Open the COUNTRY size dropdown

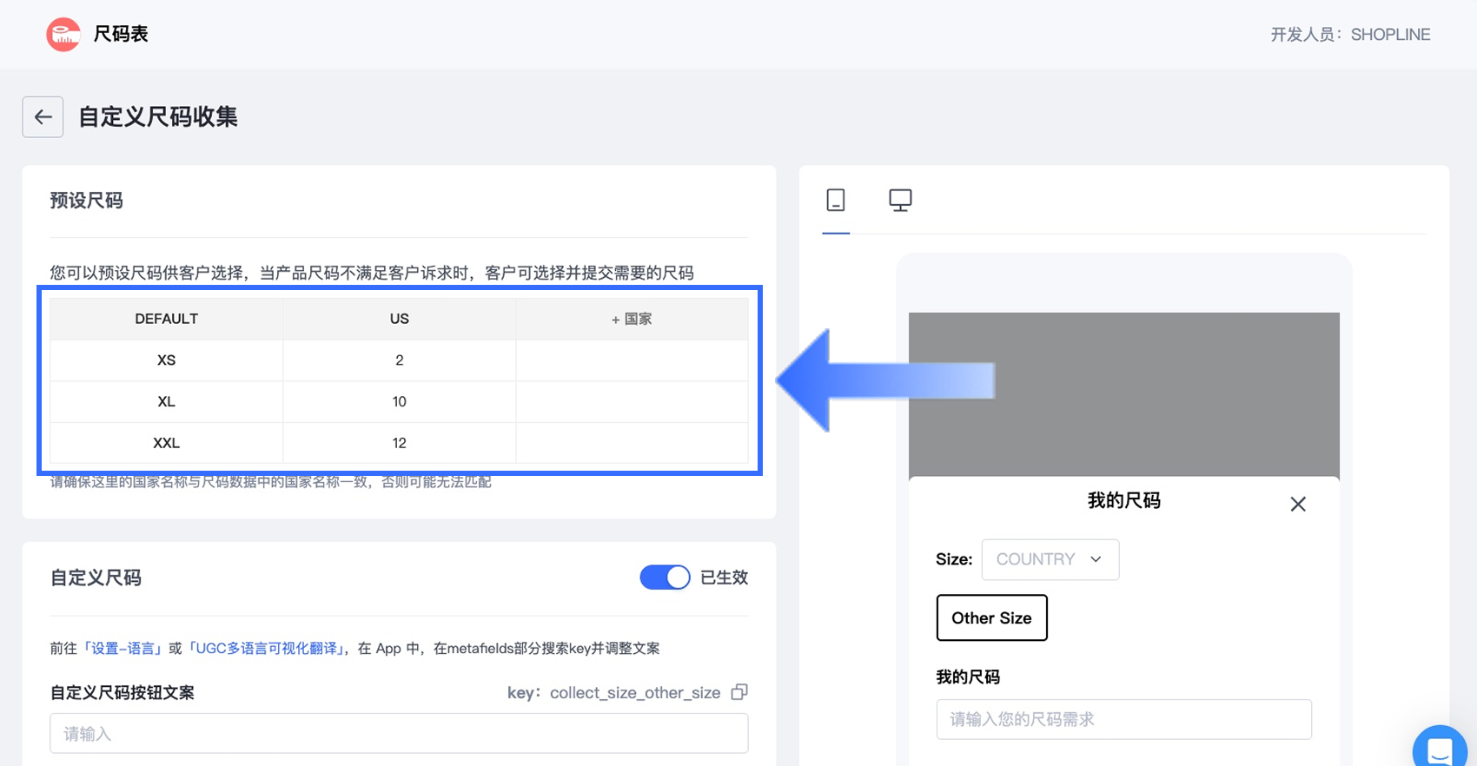[1050, 559]
